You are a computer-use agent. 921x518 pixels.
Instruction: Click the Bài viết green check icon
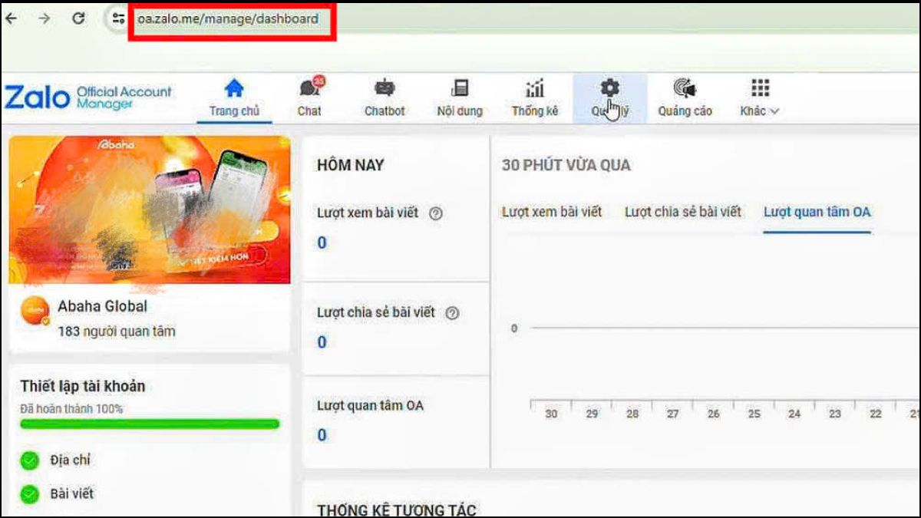click(29, 494)
